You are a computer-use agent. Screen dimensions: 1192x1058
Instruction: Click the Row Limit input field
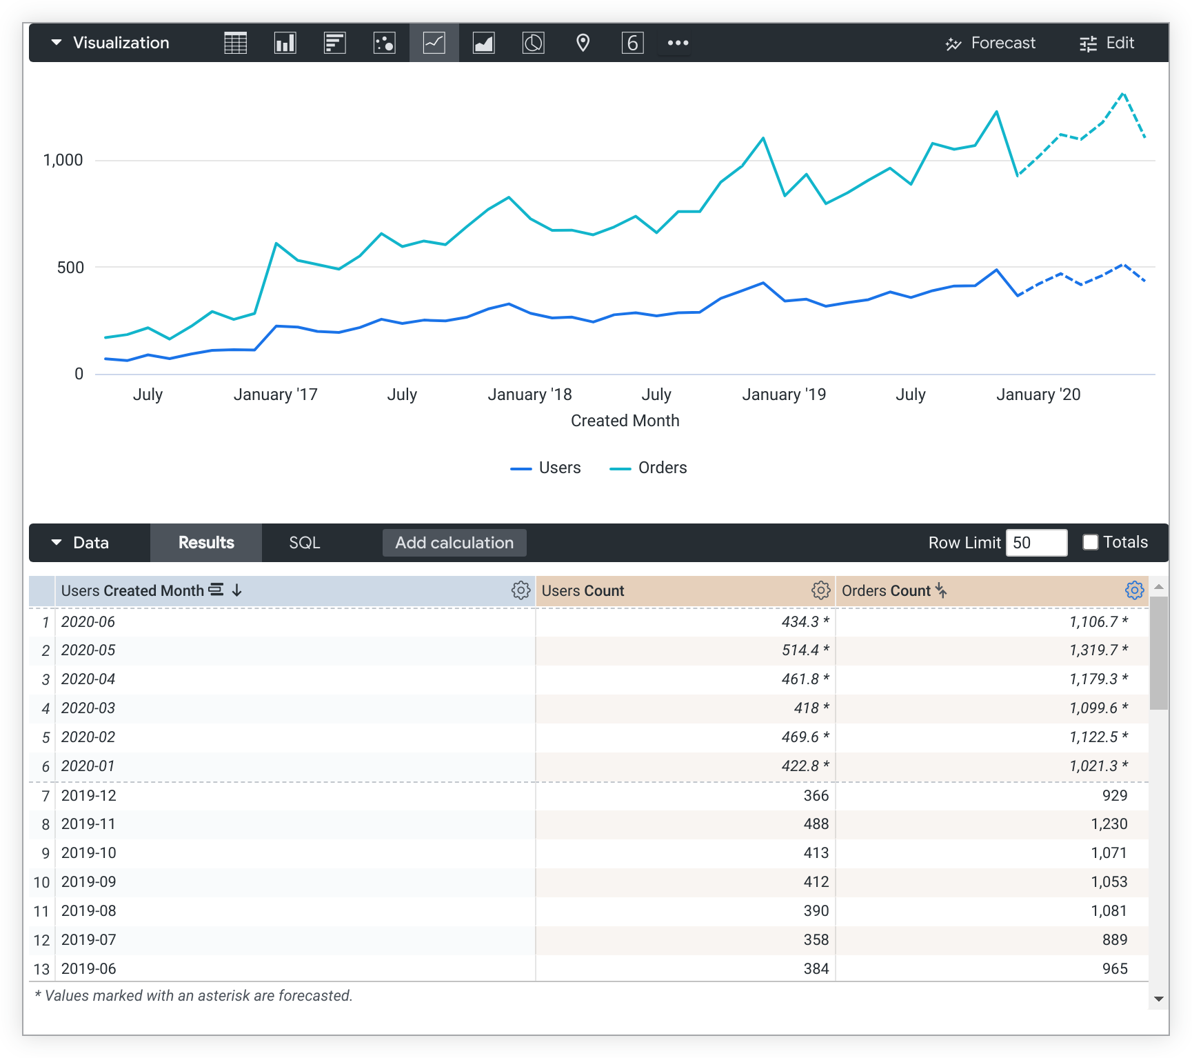pos(1036,543)
